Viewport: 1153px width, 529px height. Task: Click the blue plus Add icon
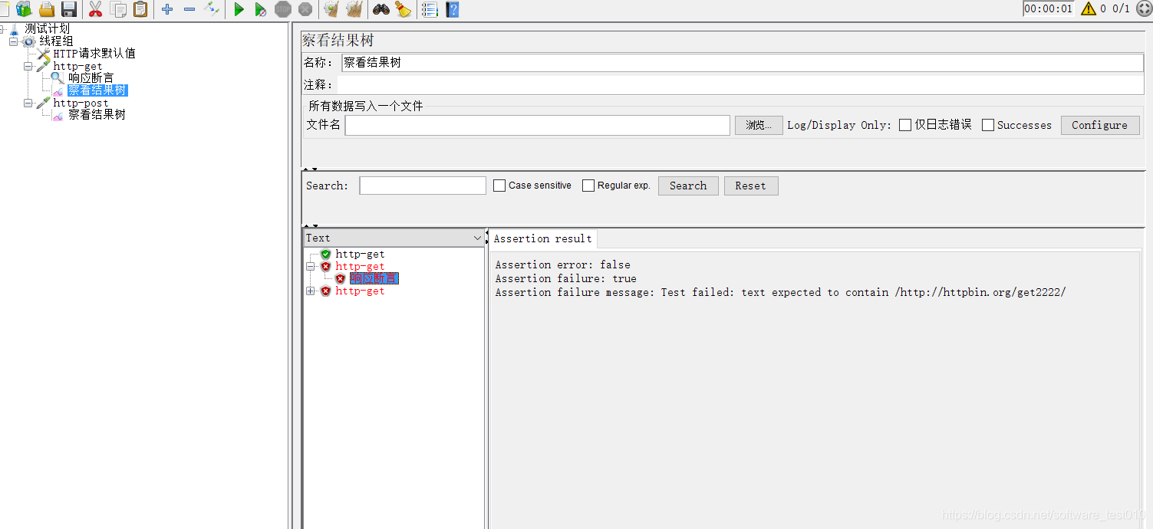(x=167, y=9)
